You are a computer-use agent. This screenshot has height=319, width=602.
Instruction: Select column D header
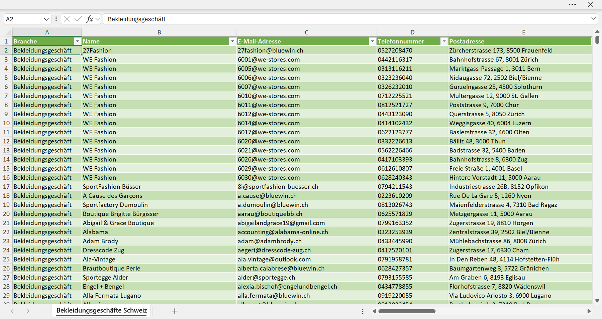tap(412, 32)
